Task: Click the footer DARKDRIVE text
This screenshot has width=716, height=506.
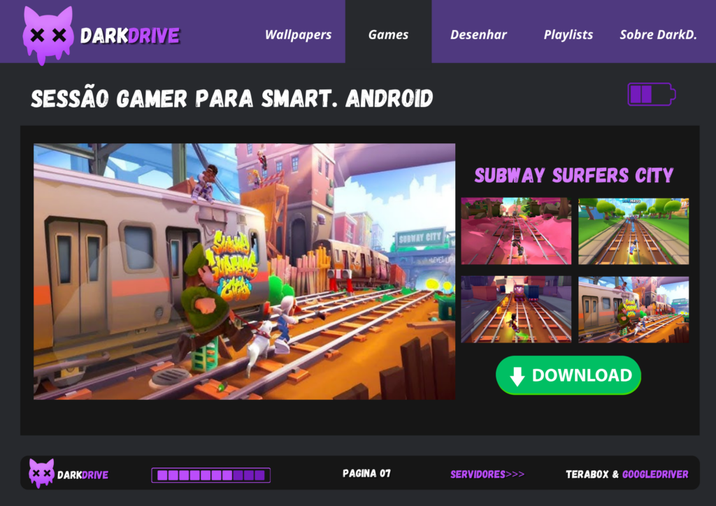Action: [83, 475]
